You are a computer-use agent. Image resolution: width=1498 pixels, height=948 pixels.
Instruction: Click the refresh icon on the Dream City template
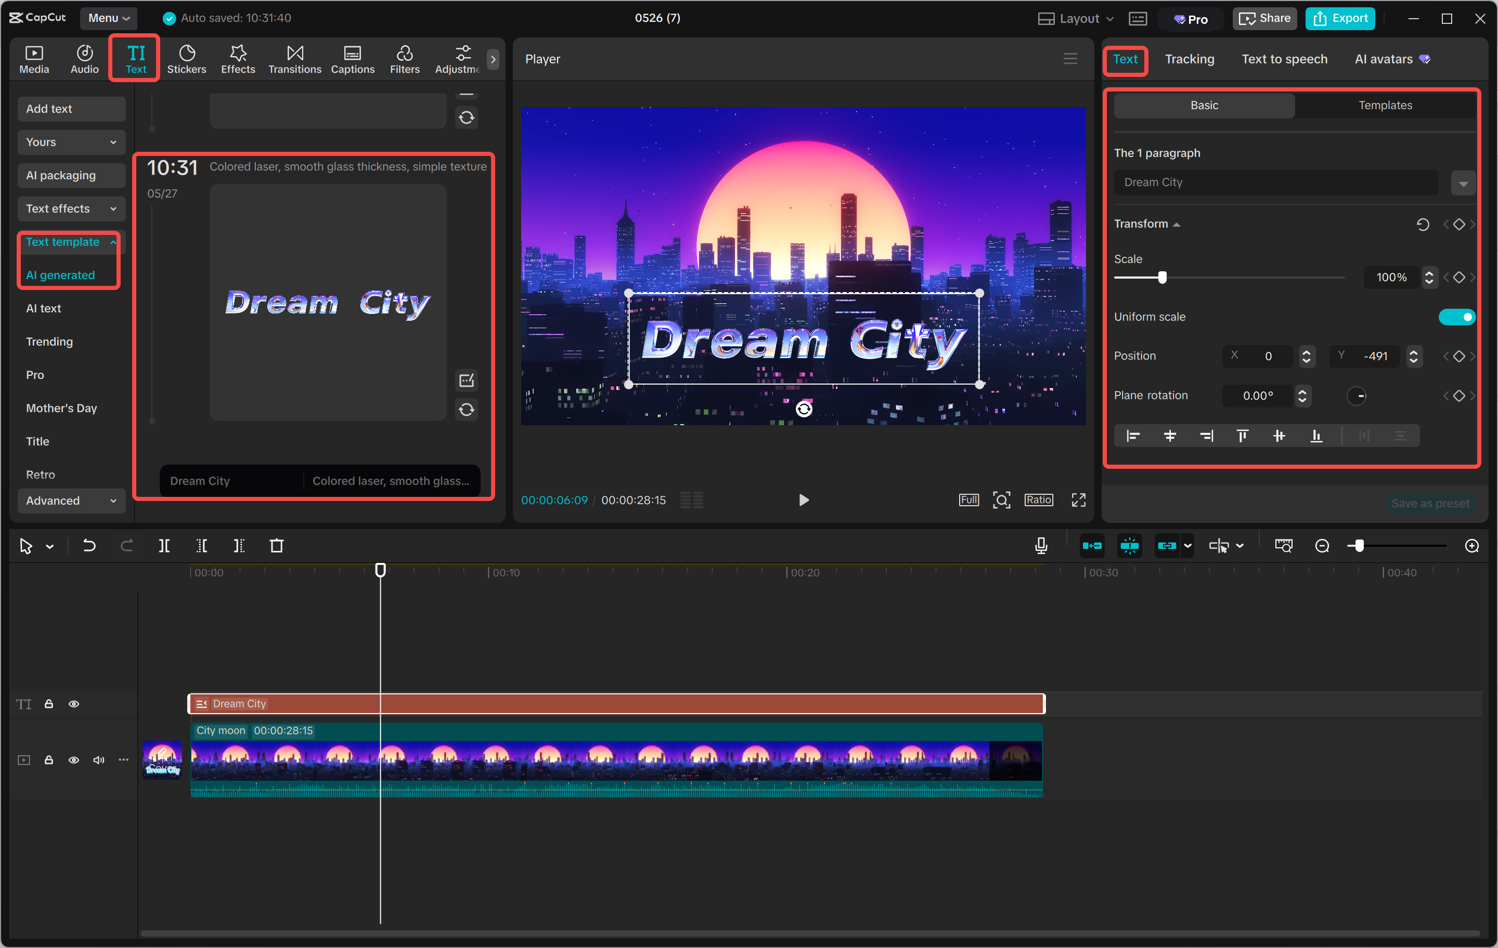coord(467,410)
